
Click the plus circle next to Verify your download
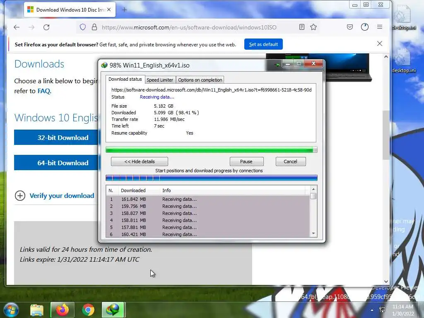[x=20, y=195]
